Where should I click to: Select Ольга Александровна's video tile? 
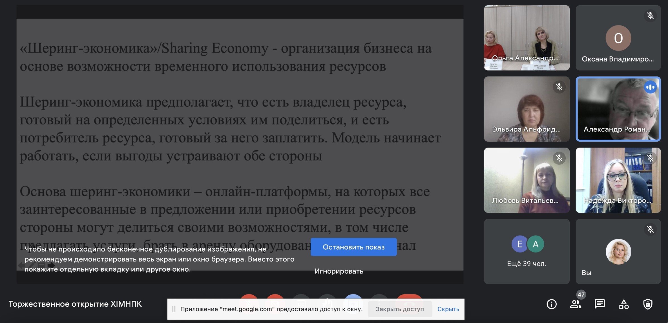click(x=527, y=38)
